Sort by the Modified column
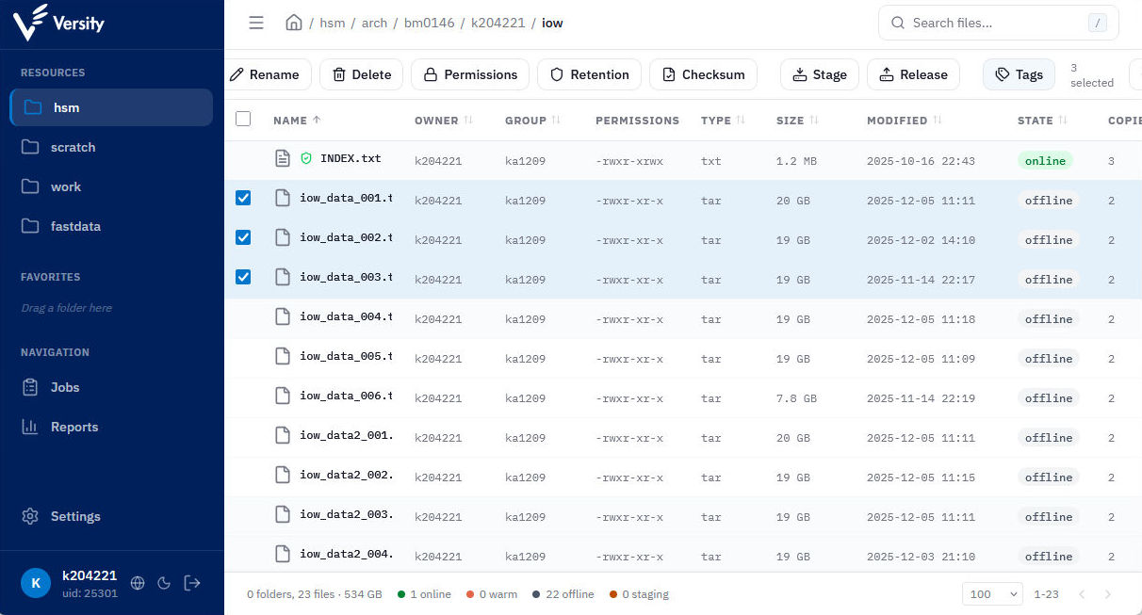This screenshot has height=615, width=1142. tap(905, 121)
